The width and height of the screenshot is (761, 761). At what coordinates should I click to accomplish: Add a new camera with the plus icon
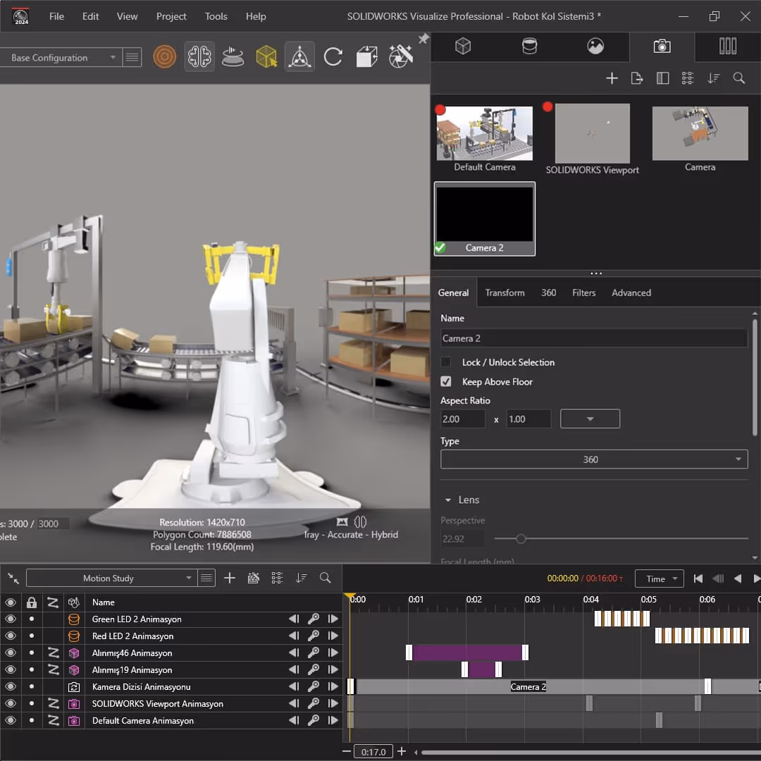coord(612,78)
